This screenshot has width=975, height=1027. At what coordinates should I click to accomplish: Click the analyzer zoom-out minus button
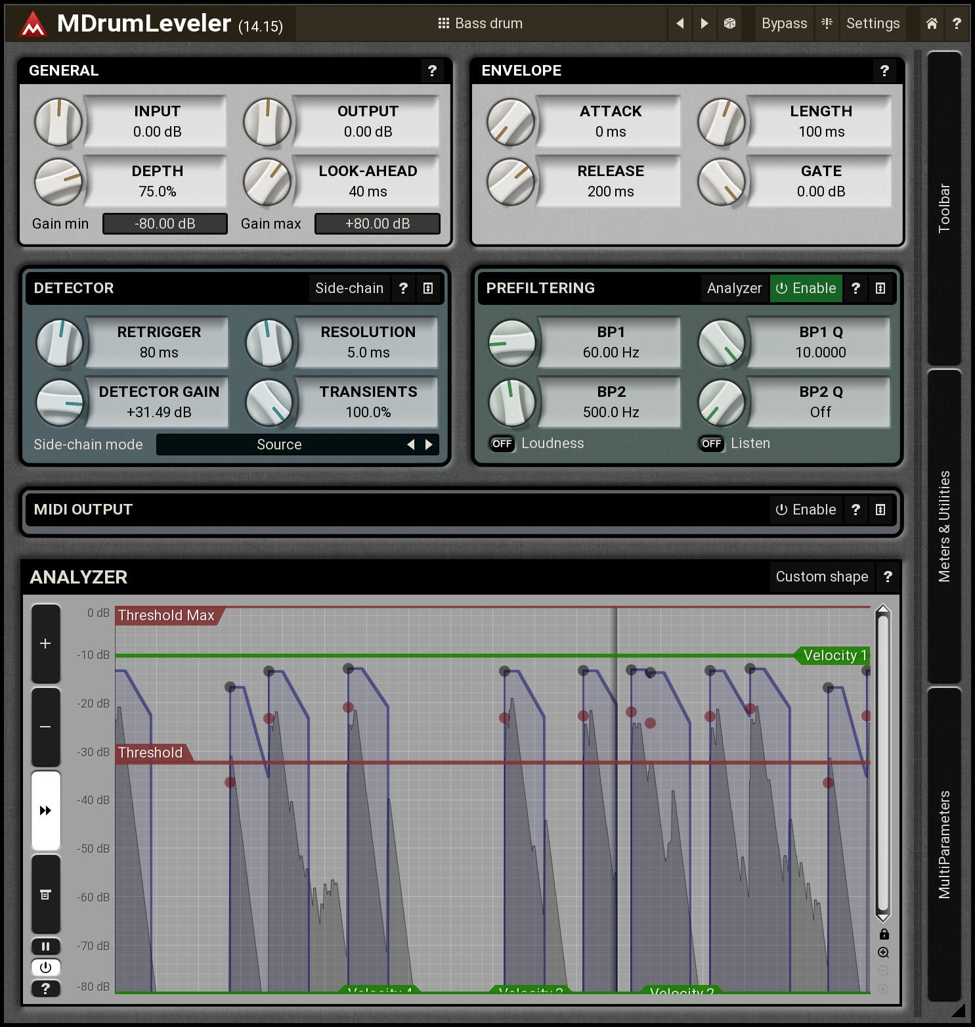click(45, 727)
